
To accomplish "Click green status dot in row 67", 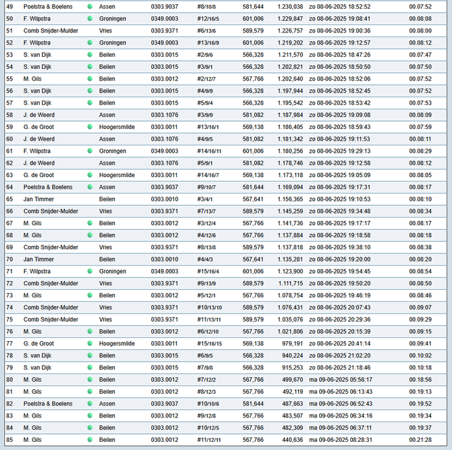I will (x=90, y=223).
